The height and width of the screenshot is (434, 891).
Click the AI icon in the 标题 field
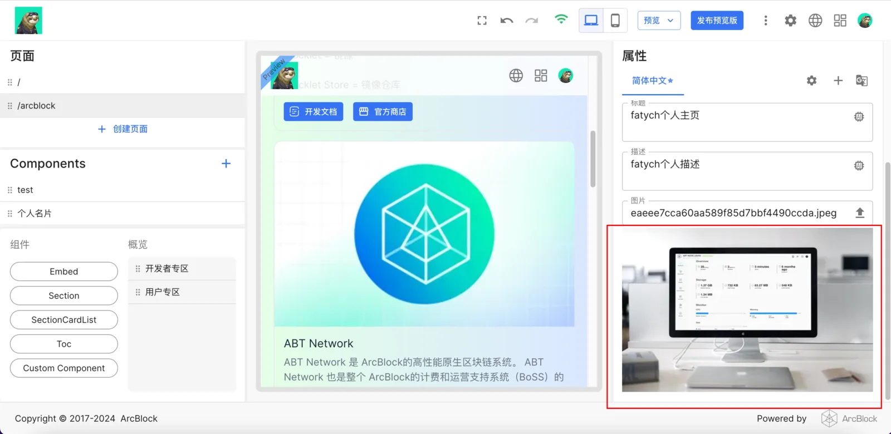tap(859, 117)
